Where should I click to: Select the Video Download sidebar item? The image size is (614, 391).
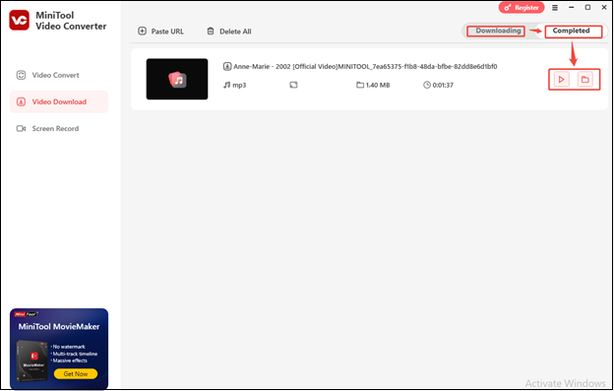click(x=59, y=101)
